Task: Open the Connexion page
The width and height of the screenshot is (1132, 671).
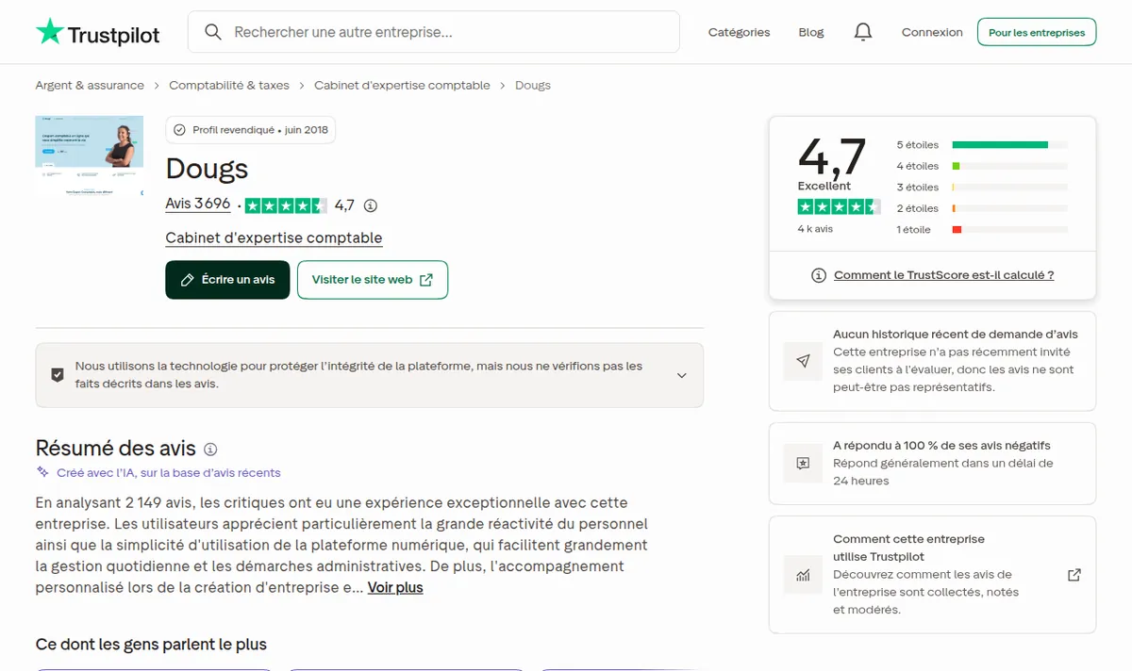Action: click(x=932, y=32)
